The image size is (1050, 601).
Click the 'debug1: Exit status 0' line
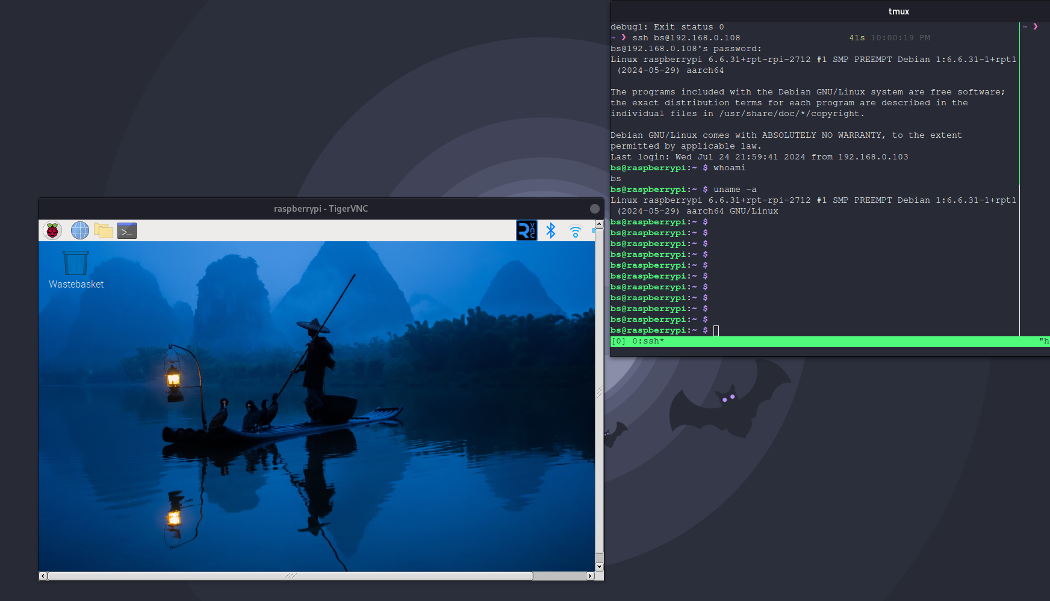667,27
